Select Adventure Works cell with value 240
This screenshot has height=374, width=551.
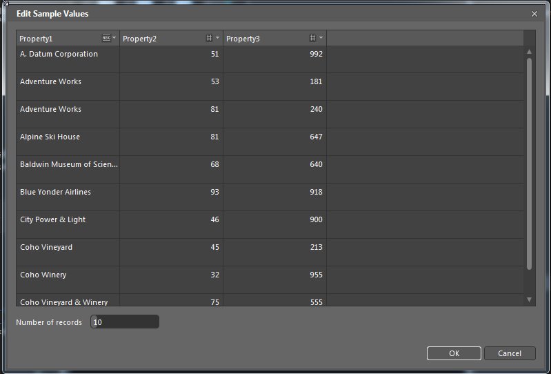tap(68, 115)
